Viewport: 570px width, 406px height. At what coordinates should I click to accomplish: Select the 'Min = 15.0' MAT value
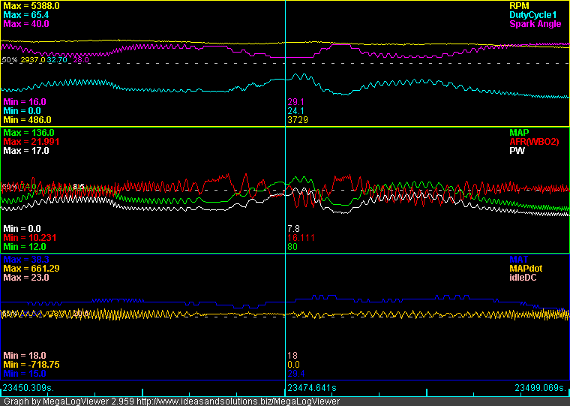pos(25,374)
